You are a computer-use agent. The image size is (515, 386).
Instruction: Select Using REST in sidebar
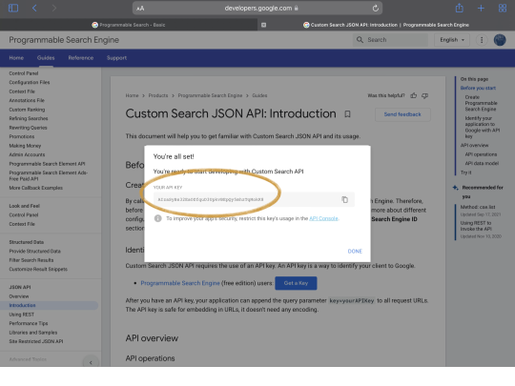(x=22, y=315)
